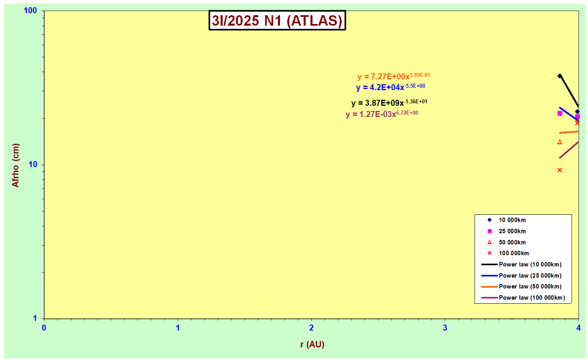588x361 pixels.
Task: Select the Afrho (cm) y-axis title
Action: (16, 165)
